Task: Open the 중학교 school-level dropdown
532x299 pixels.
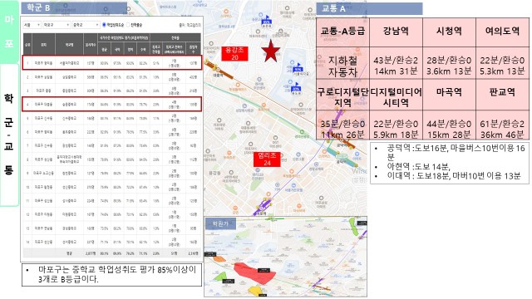Action: point(86,25)
